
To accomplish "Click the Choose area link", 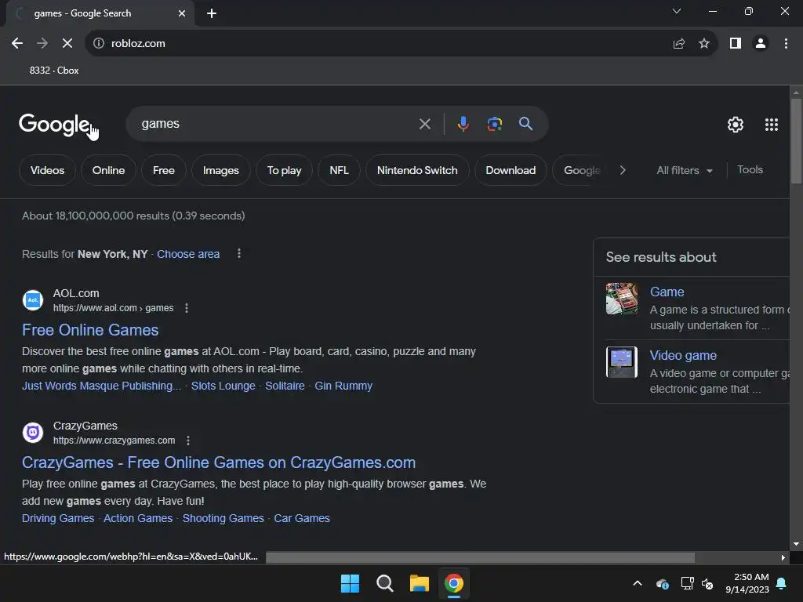I will 188,254.
